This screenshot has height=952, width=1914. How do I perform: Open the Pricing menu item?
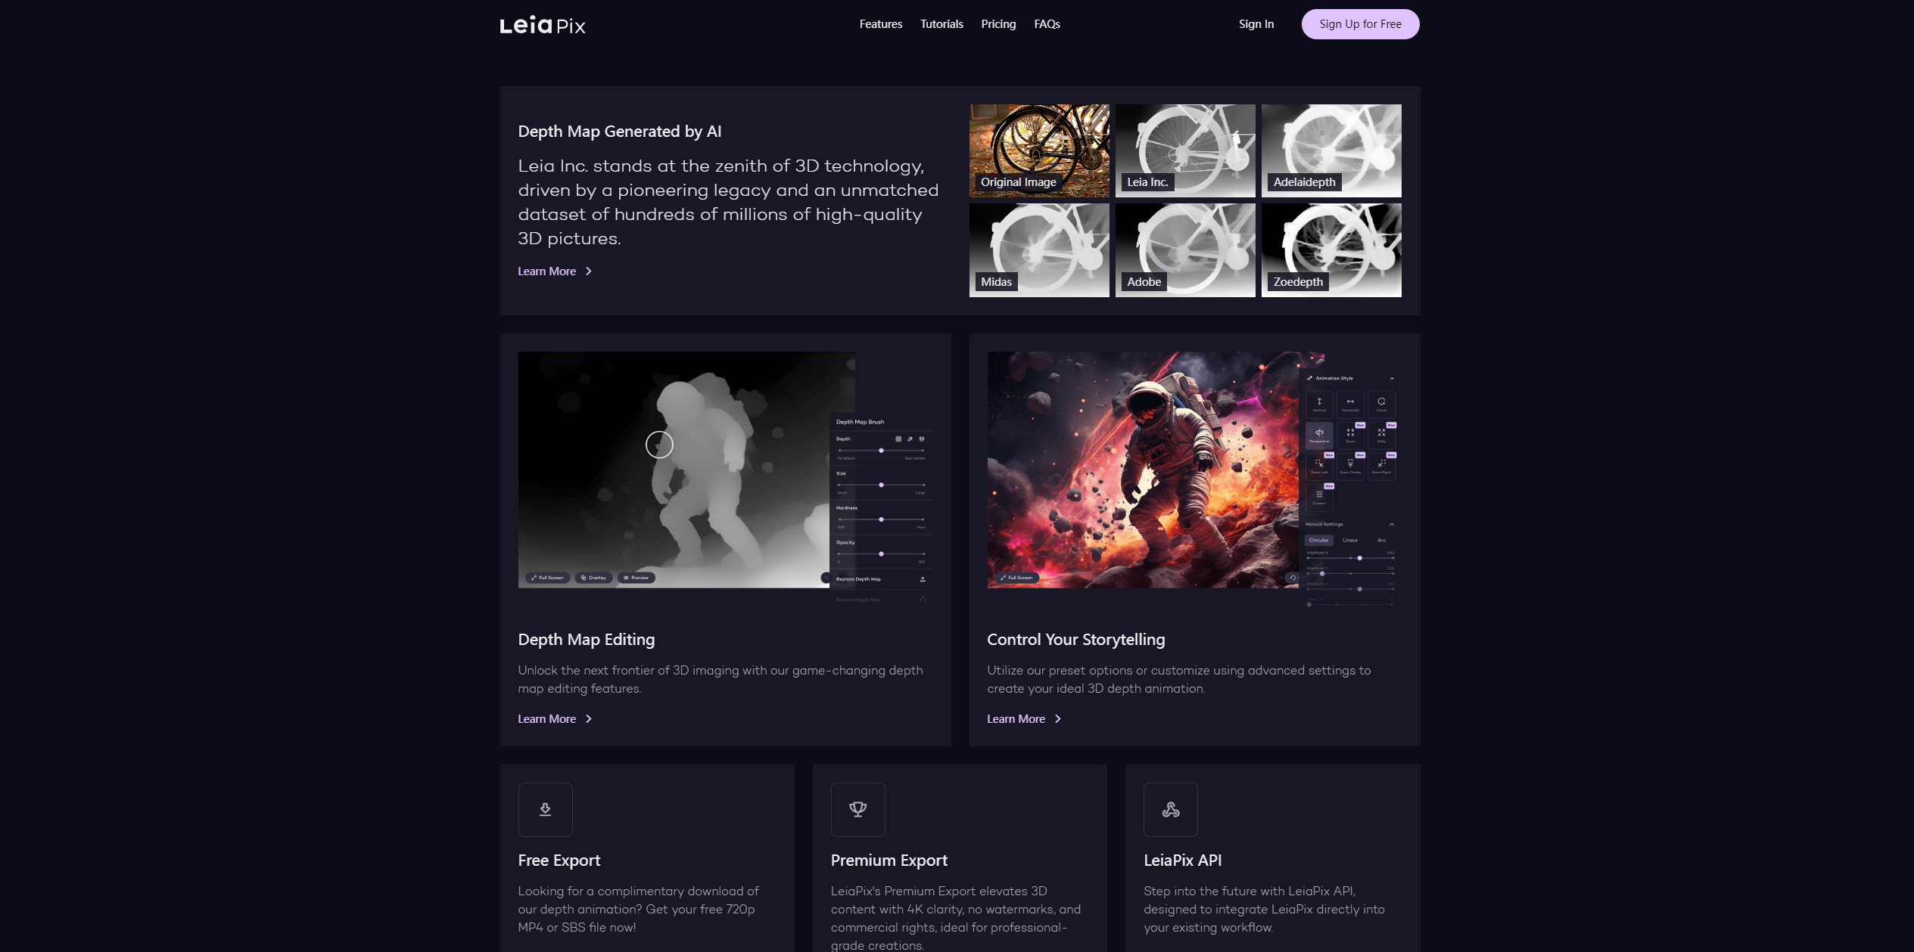(998, 24)
